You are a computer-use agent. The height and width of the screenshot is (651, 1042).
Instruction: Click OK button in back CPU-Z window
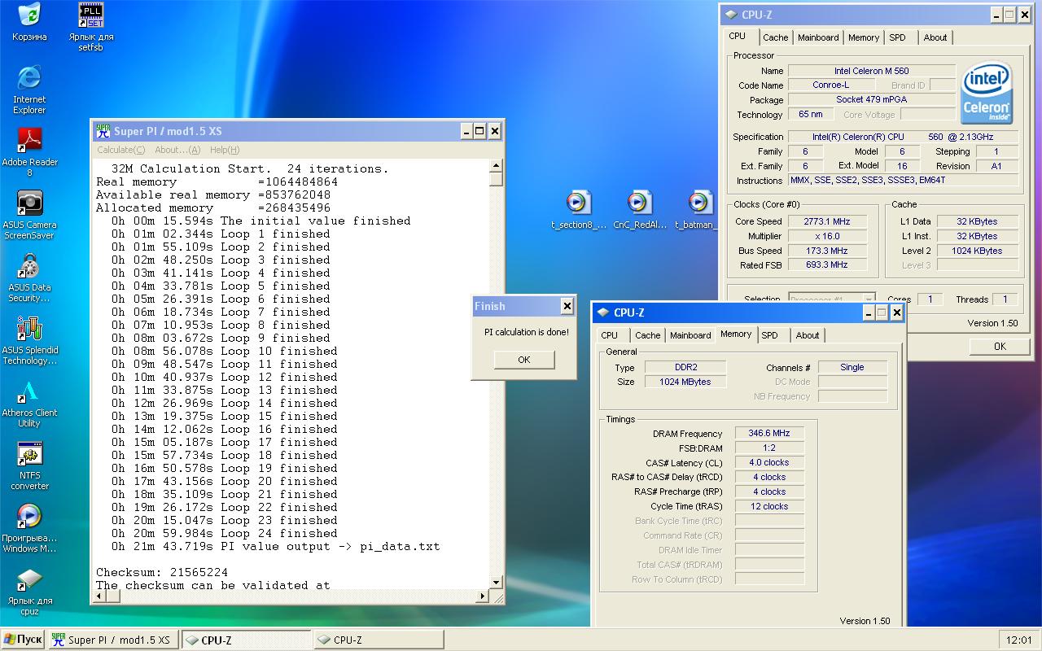click(x=1000, y=347)
